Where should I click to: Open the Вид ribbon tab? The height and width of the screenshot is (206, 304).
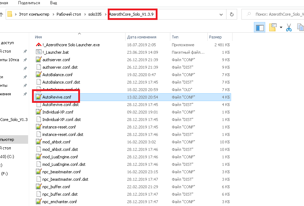point(53,3)
